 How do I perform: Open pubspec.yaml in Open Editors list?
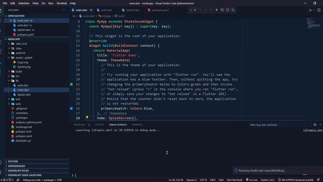(25, 34)
